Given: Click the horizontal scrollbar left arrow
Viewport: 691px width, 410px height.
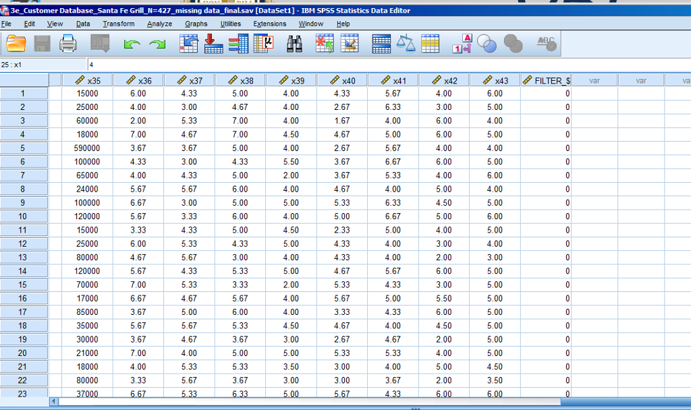Looking at the screenshot, I should (54, 401).
